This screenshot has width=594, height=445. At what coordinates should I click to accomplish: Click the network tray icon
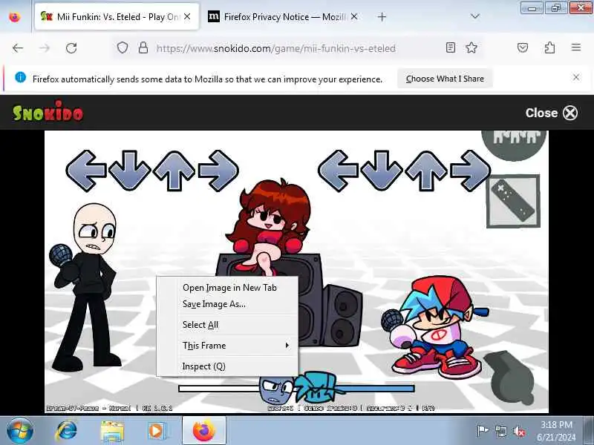500,431
